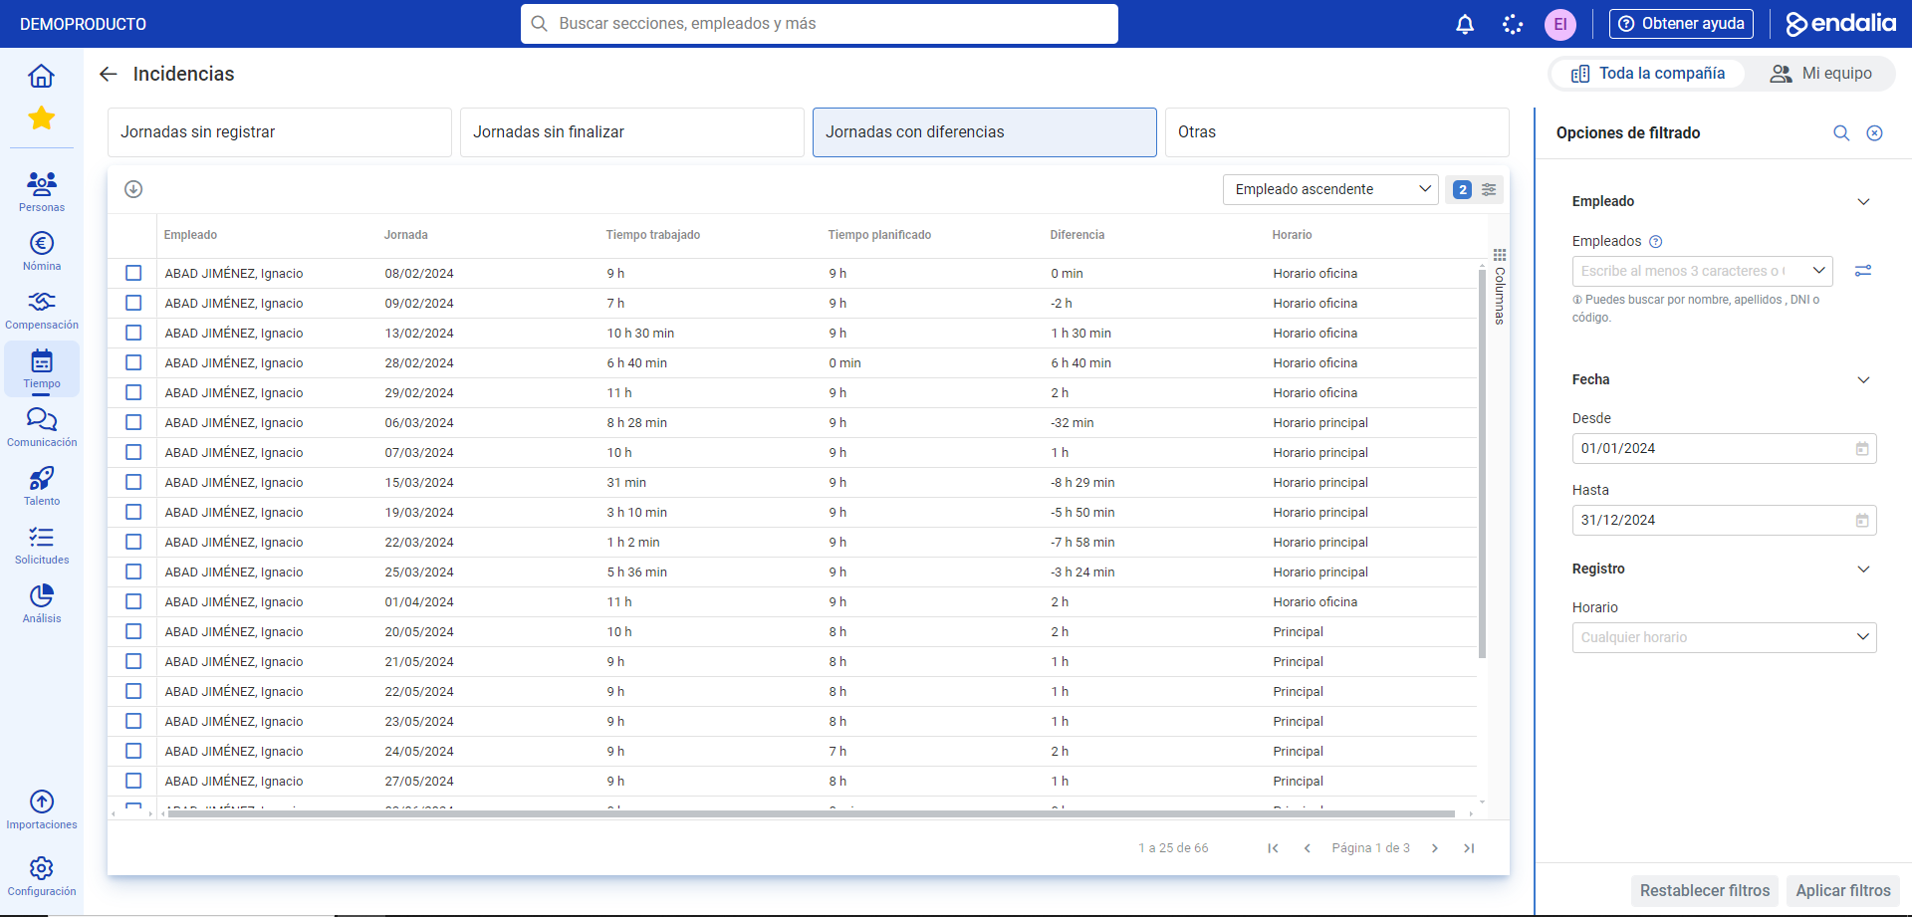Select the checkbox for 06/03/2024

pos(133,422)
